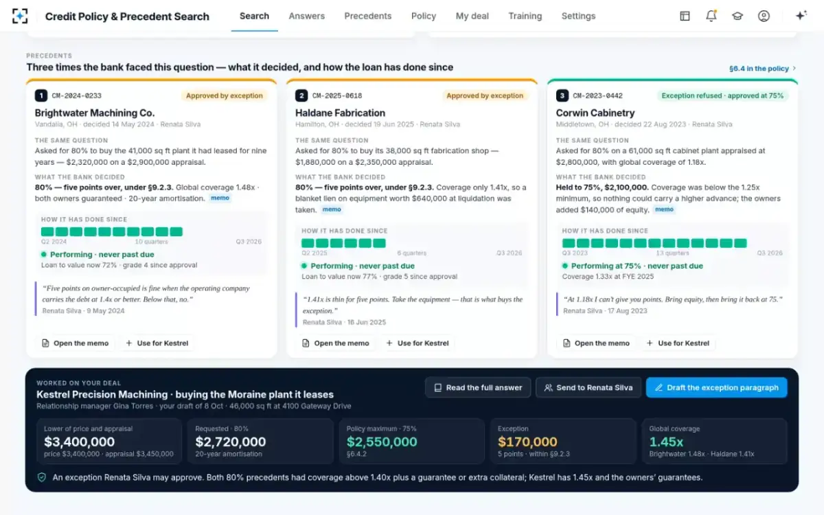This screenshot has width=824, height=515.
Task: Use Corwin precedent for Kestrel
Action: pyautogui.click(x=678, y=343)
